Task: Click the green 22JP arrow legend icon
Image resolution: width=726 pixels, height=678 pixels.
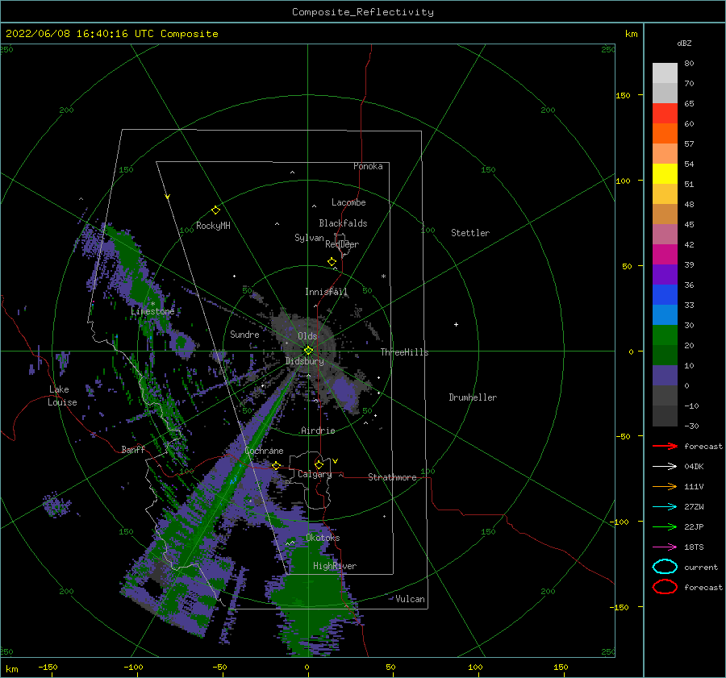Action: [x=665, y=526]
